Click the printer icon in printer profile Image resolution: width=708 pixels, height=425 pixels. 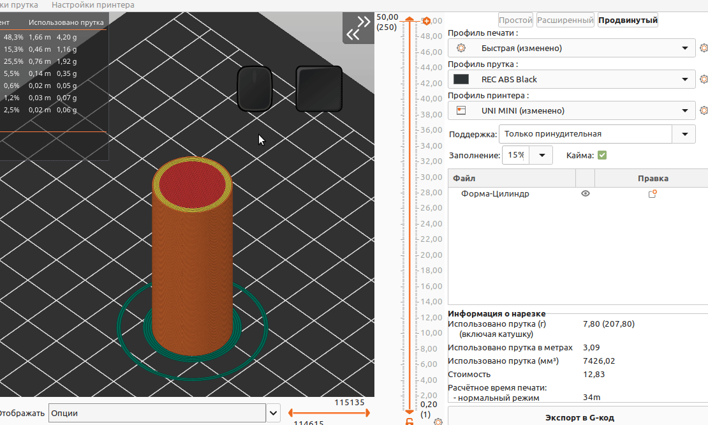(x=461, y=110)
